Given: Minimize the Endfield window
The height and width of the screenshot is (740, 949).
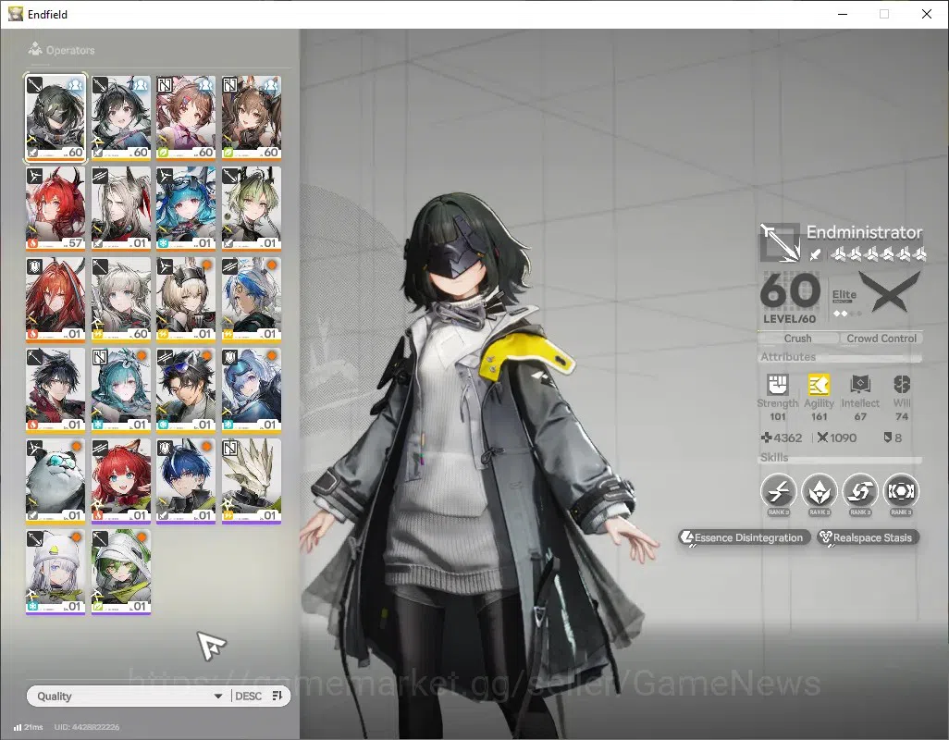Looking at the screenshot, I should coord(842,14).
